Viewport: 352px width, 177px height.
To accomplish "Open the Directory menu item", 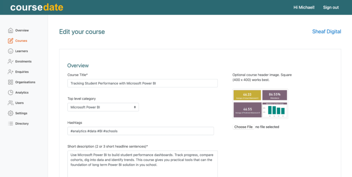I will click(22, 123).
